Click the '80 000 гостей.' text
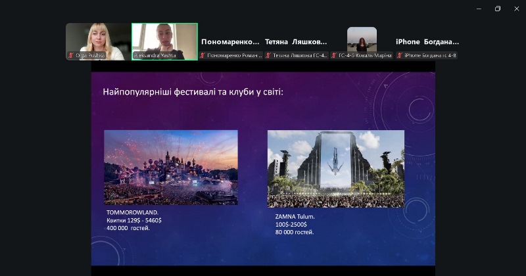The height and width of the screenshot is (276, 526). click(x=295, y=232)
